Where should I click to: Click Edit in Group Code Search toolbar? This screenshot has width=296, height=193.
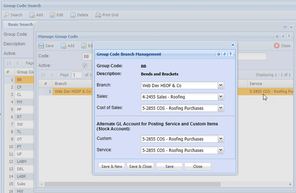[x=56, y=15]
